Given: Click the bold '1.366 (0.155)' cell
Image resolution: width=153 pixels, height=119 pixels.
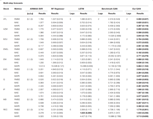Looking at the screenshot, I should 142,89.
